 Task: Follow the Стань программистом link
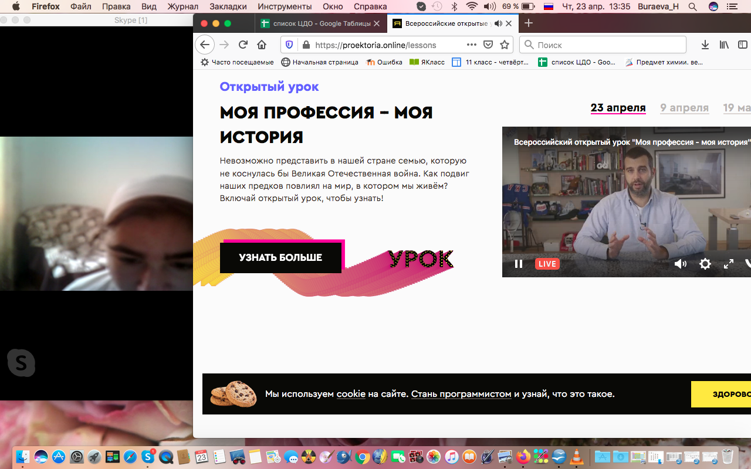point(461,394)
